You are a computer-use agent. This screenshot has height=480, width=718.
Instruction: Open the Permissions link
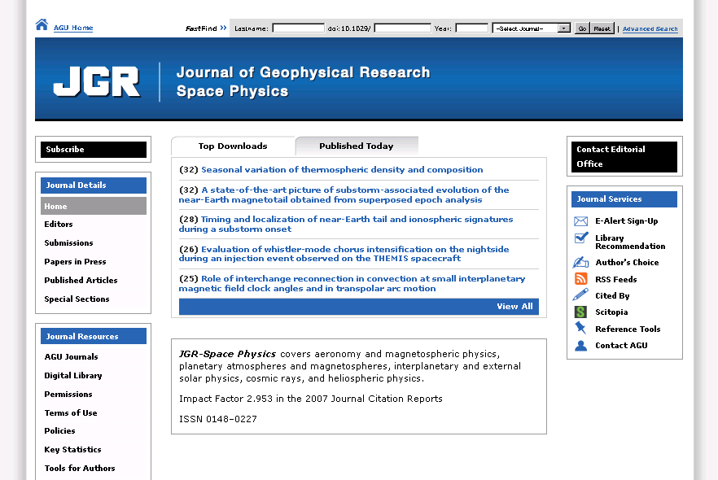click(68, 395)
